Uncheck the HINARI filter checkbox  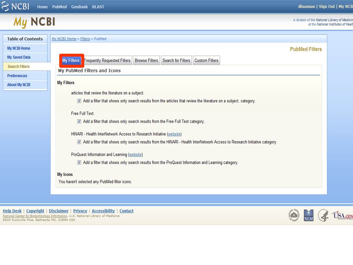tap(79, 142)
